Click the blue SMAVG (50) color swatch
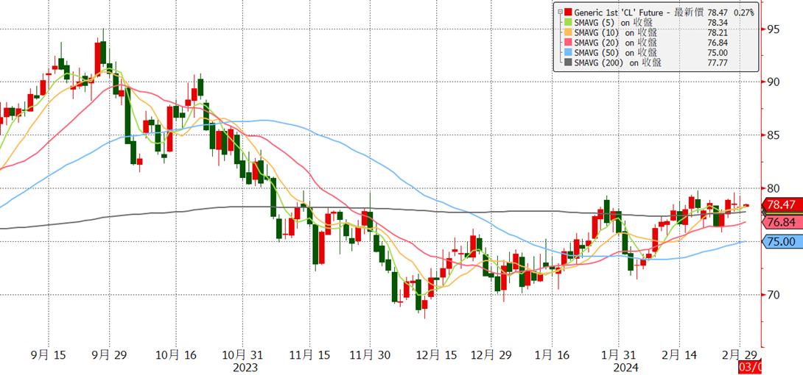The height and width of the screenshot is (375, 803). [569, 52]
